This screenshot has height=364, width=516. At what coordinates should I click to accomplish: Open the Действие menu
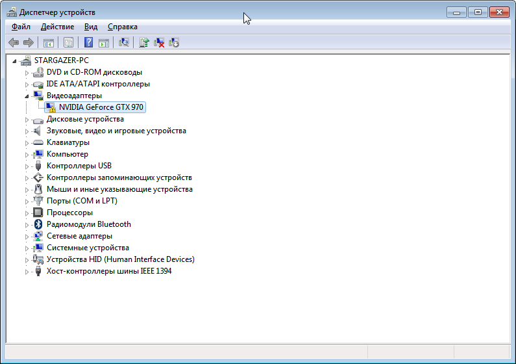coord(57,27)
